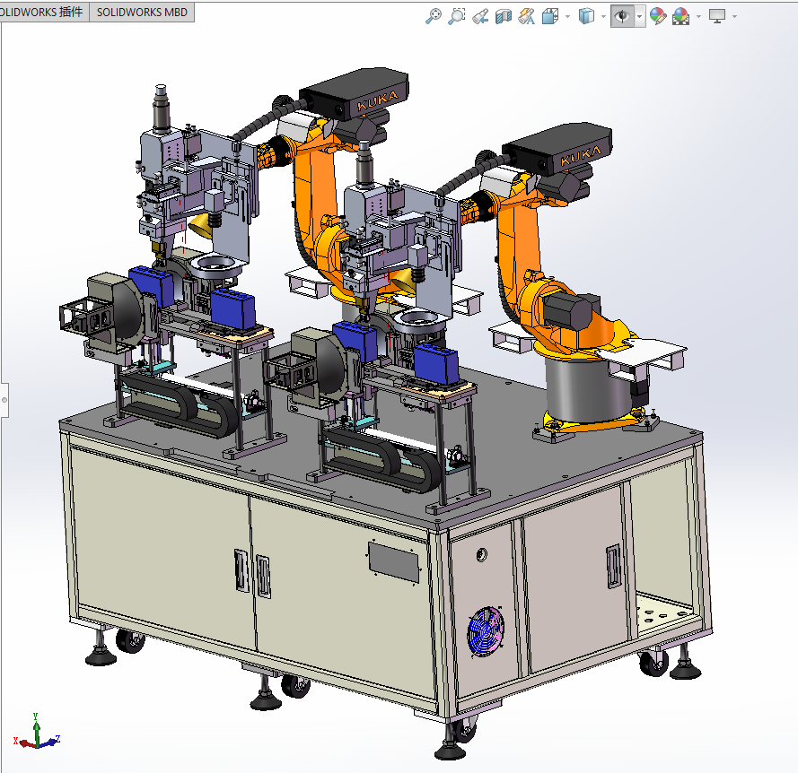Click the View Orientation cube icon
This screenshot has height=773, width=798.
(x=550, y=17)
